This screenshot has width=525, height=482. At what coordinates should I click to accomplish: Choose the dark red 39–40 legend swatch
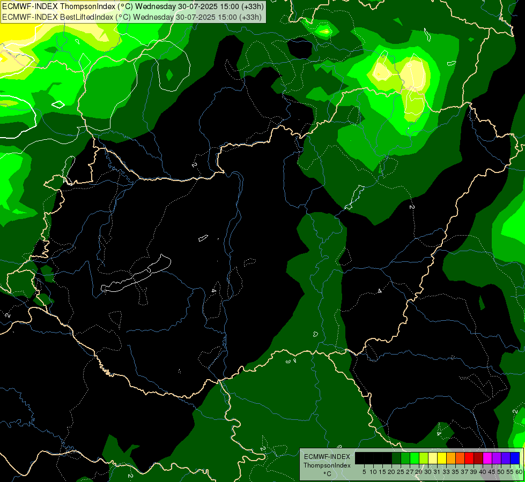tap(478, 458)
